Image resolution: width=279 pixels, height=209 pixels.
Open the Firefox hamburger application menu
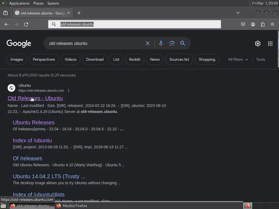pos(272,24)
